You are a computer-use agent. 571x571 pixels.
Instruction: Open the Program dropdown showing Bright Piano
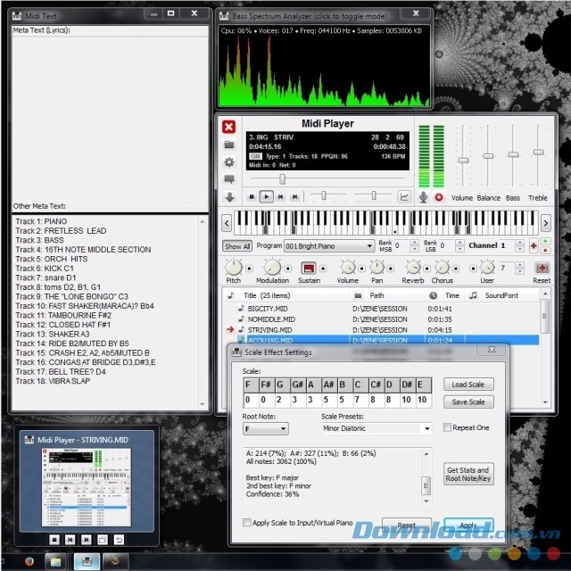329,246
